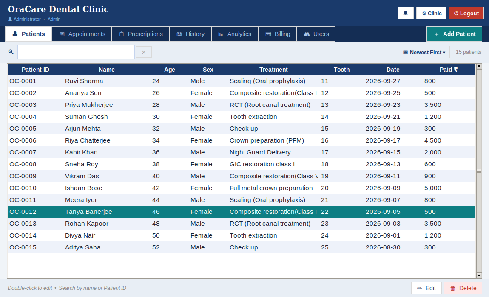Viewport: 489px width, 297px height.
Task: Click Crown preparation (PFM) treatment cell
Action: coord(267,140)
